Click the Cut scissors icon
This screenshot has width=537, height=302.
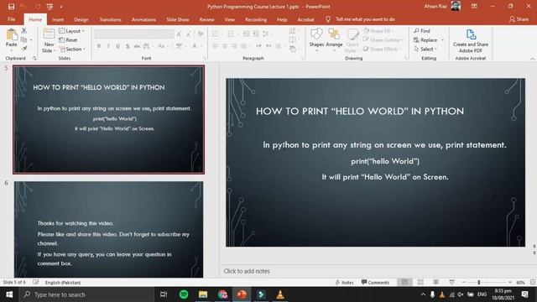click(24, 31)
